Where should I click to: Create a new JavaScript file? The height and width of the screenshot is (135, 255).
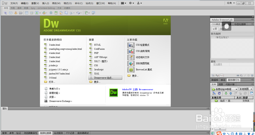(98, 69)
